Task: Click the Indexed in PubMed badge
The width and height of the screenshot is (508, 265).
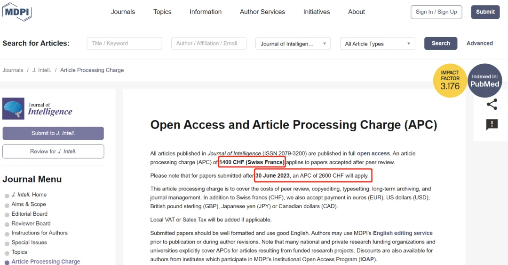Action: click(x=484, y=81)
